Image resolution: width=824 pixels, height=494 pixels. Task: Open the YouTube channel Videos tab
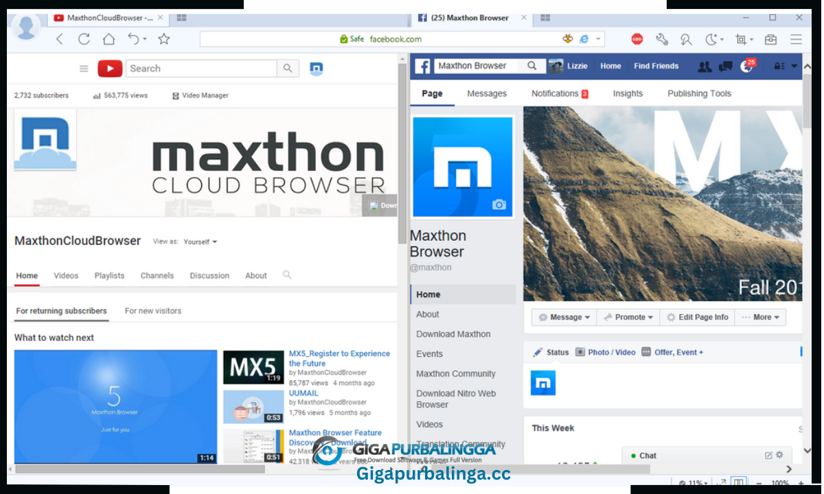[66, 276]
